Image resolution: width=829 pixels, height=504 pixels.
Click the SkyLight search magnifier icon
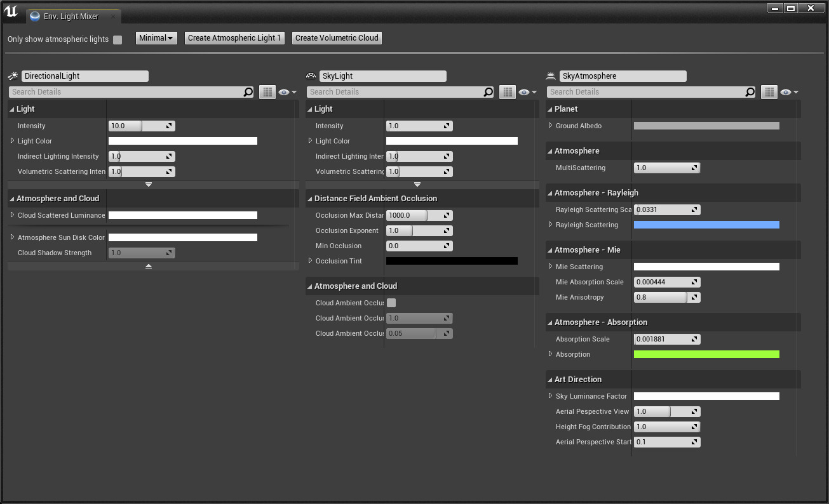point(488,92)
